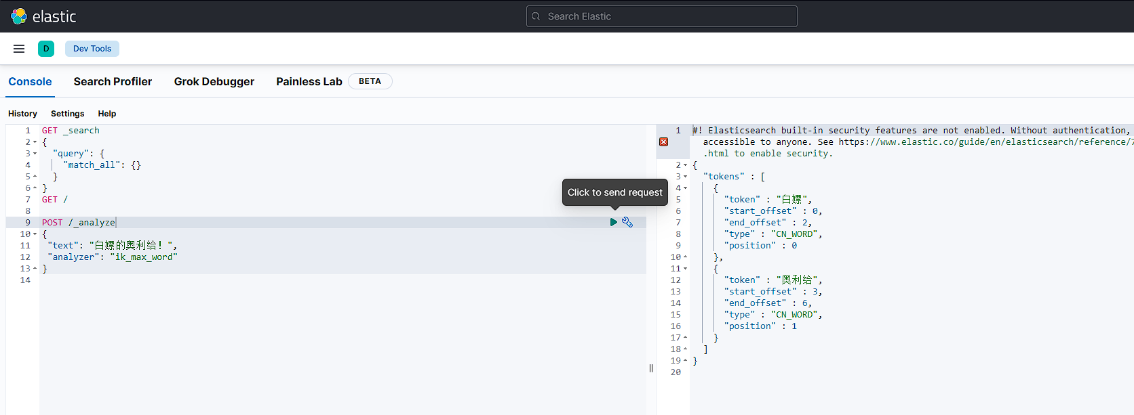Click the Elastic logo
This screenshot has height=415, width=1134.
(43, 16)
